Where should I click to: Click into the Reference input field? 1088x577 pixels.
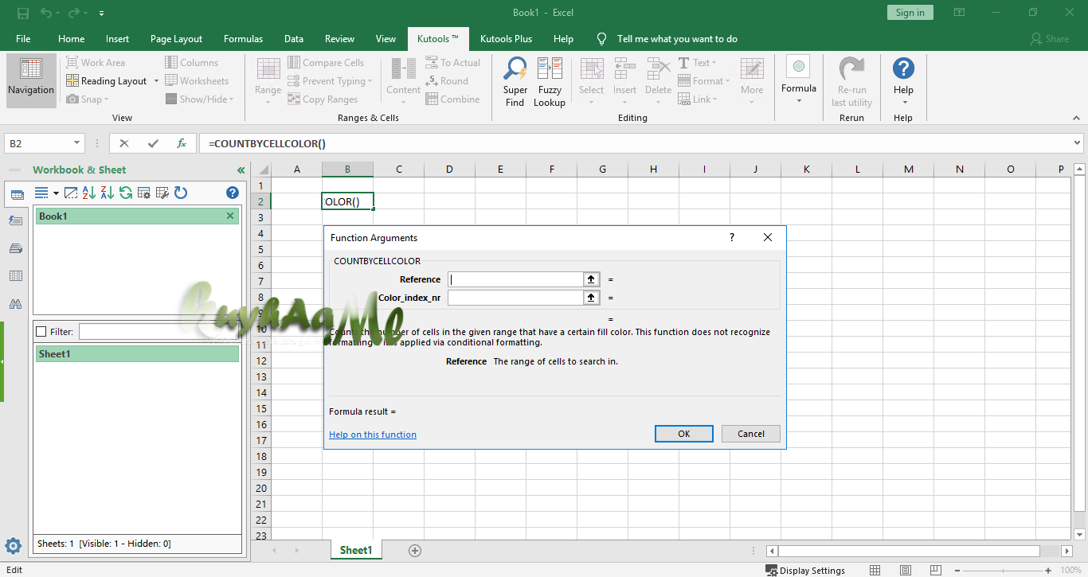point(515,279)
